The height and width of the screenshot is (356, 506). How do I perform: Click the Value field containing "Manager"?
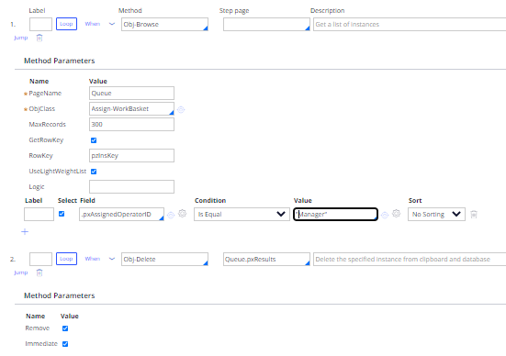tap(335, 214)
